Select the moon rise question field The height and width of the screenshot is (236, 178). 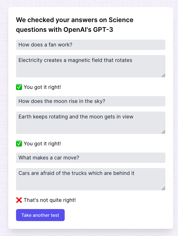(x=90, y=101)
